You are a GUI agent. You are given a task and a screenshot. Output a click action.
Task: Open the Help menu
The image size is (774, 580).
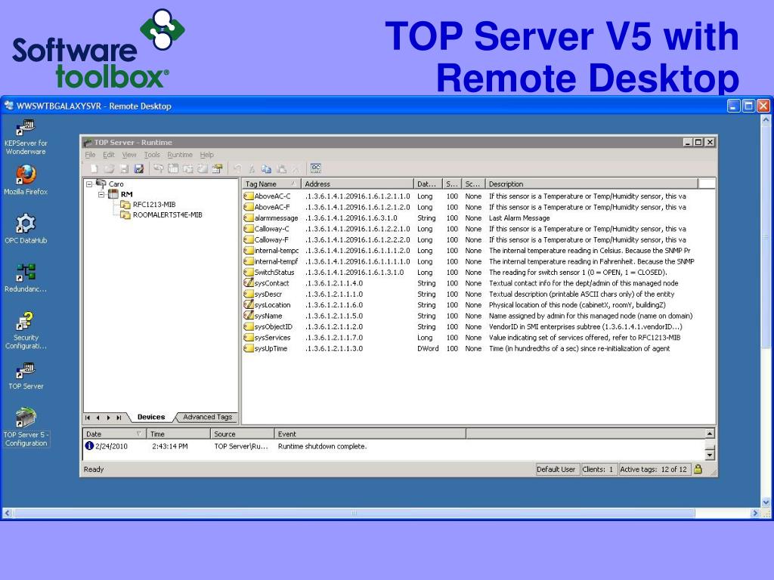pos(207,155)
